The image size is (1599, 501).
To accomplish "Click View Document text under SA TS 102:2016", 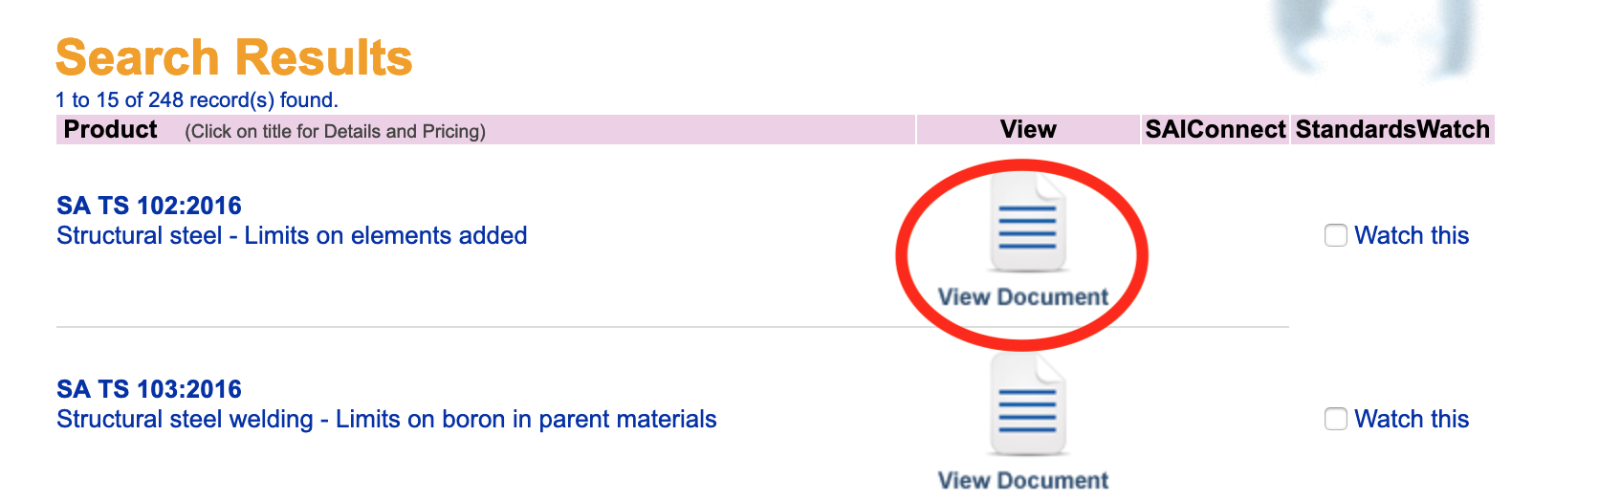I will click(1023, 297).
